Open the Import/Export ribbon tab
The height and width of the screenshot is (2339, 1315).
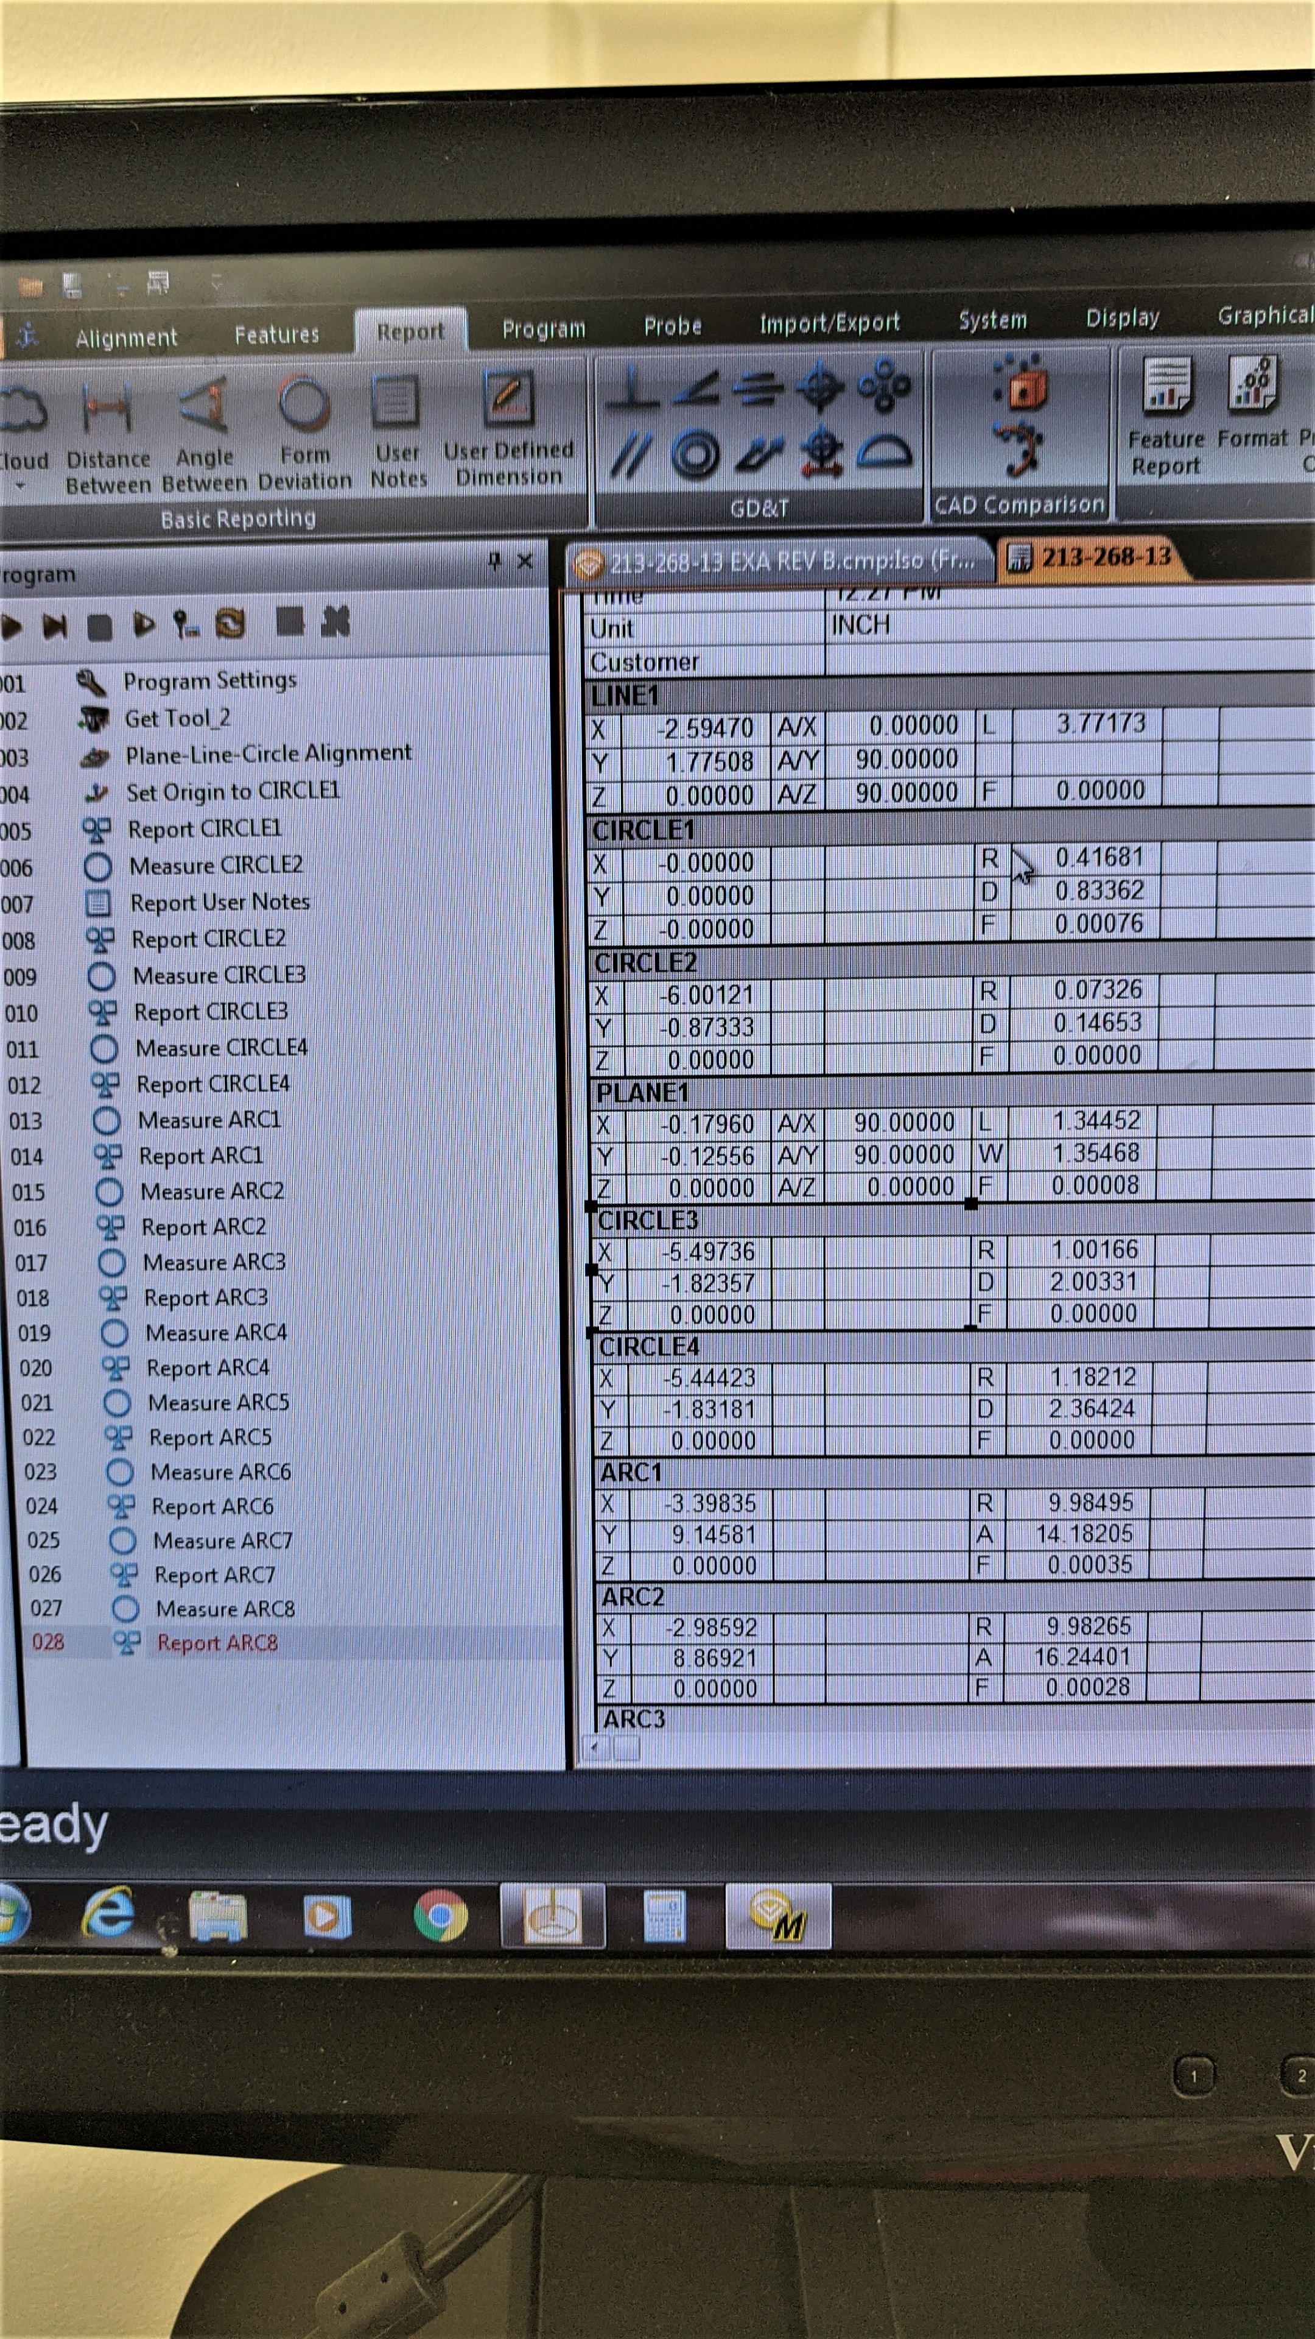(x=829, y=322)
